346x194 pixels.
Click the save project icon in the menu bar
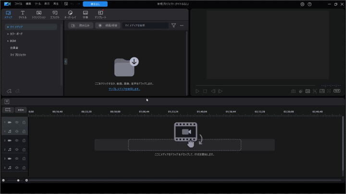[x=66, y=4]
